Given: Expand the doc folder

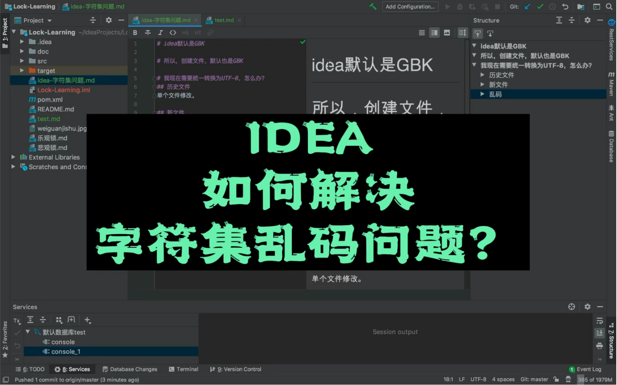Looking at the screenshot, I should click(22, 51).
